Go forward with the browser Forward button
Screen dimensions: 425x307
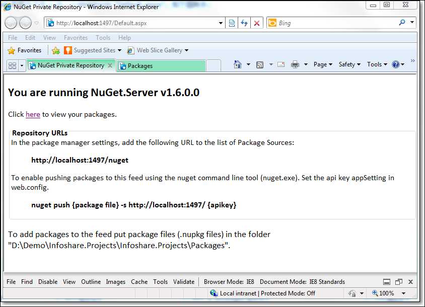(x=26, y=23)
